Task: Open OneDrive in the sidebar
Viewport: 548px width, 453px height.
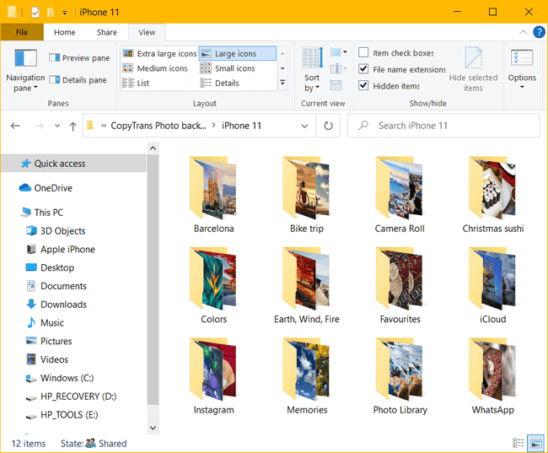Action: (46, 188)
